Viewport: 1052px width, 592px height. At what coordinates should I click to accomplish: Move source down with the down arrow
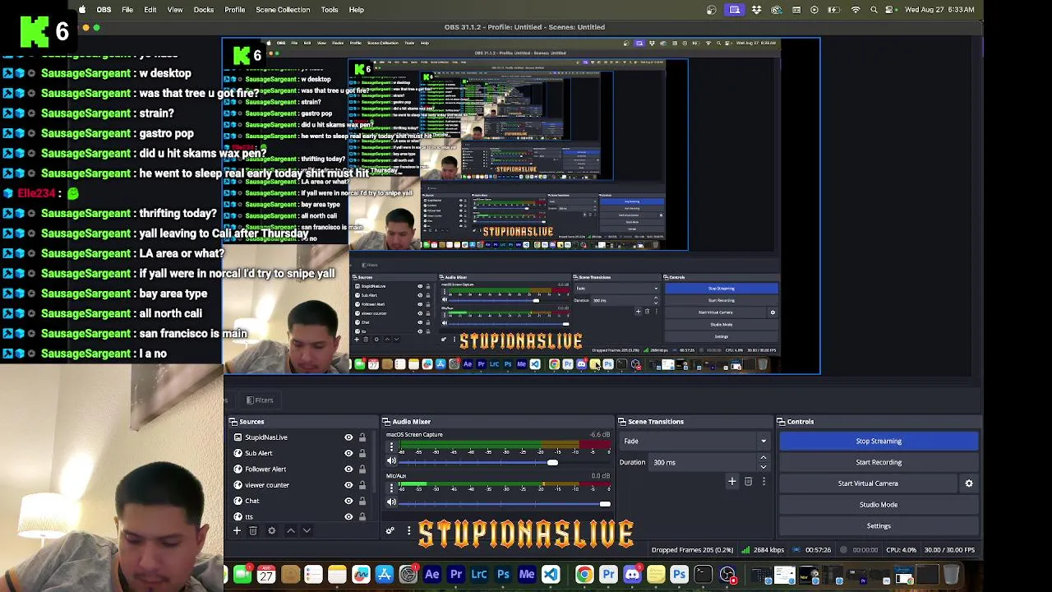[307, 531]
